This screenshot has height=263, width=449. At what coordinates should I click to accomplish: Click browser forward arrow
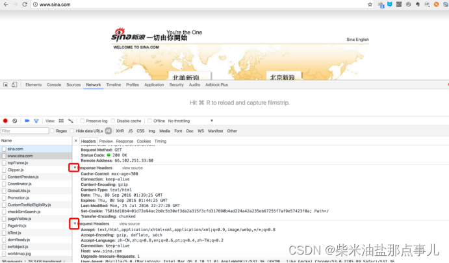click(x=15, y=5)
